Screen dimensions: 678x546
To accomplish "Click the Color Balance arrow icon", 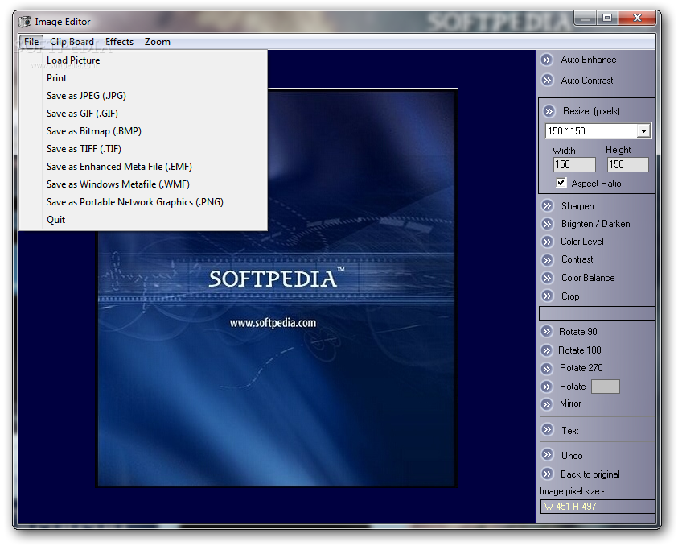I will 548,278.
